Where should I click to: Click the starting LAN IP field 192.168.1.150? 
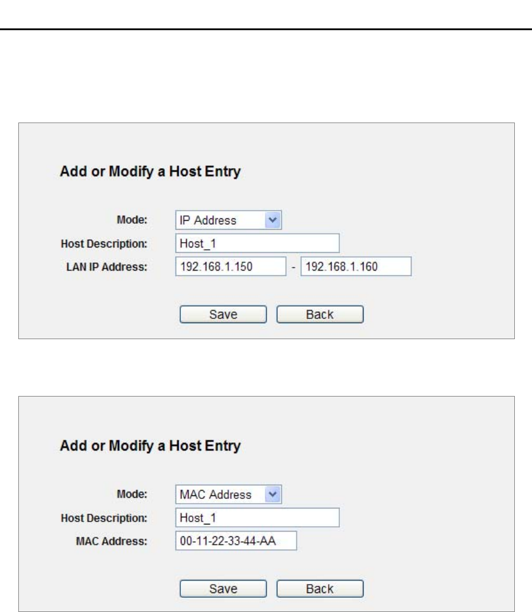point(231,266)
